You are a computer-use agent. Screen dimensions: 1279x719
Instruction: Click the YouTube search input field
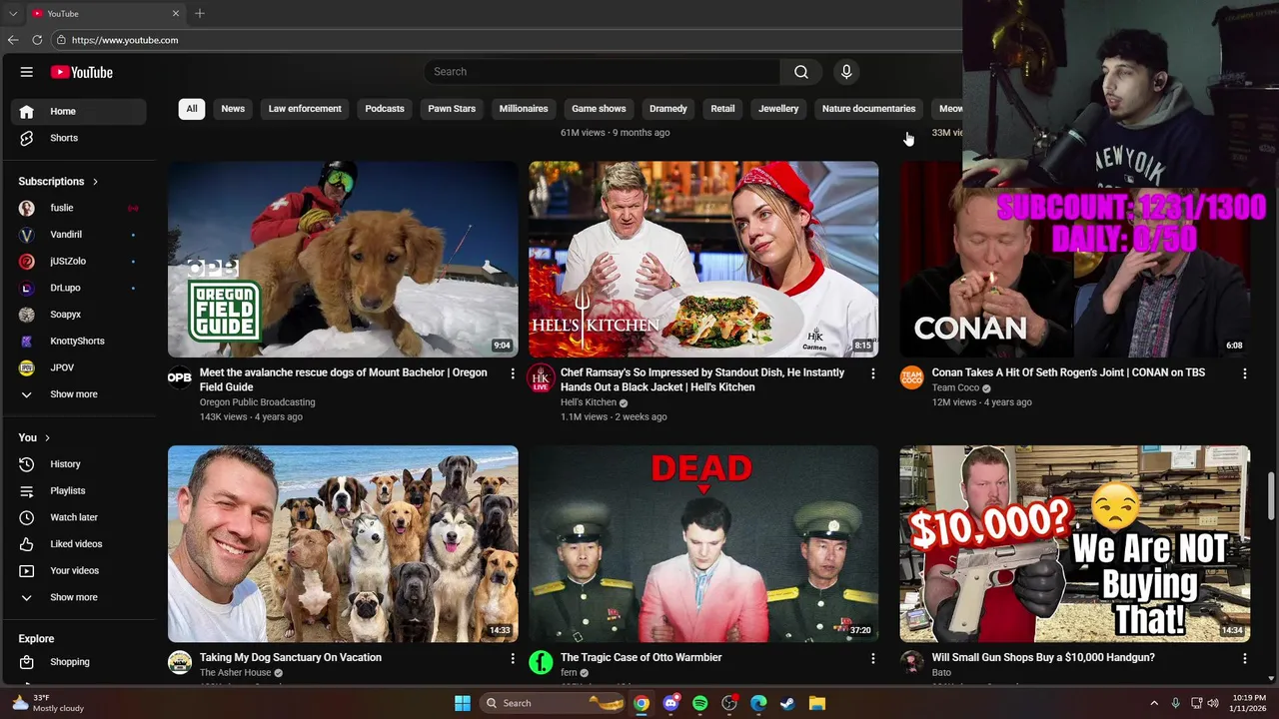click(x=603, y=72)
